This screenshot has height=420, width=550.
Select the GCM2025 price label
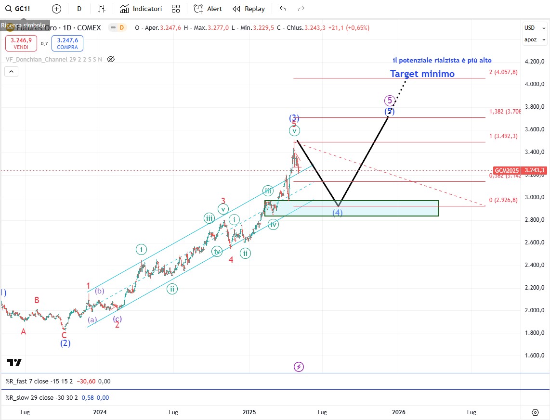[x=507, y=171]
